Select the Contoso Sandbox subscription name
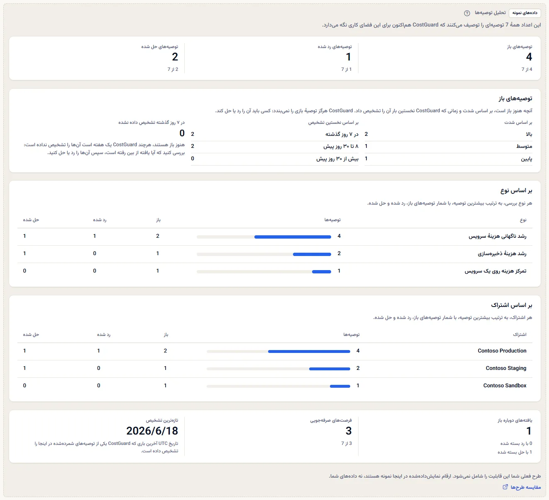This screenshot has height=500, width=549. tap(505, 386)
